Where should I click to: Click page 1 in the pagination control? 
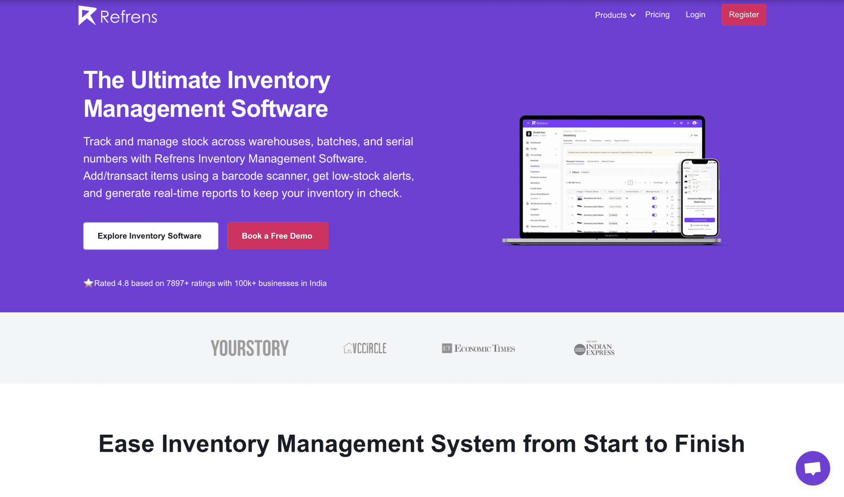pos(630,183)
